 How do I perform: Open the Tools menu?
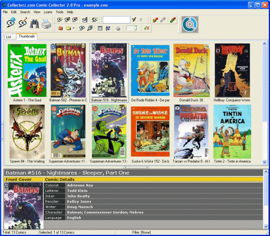coord(60,12)
